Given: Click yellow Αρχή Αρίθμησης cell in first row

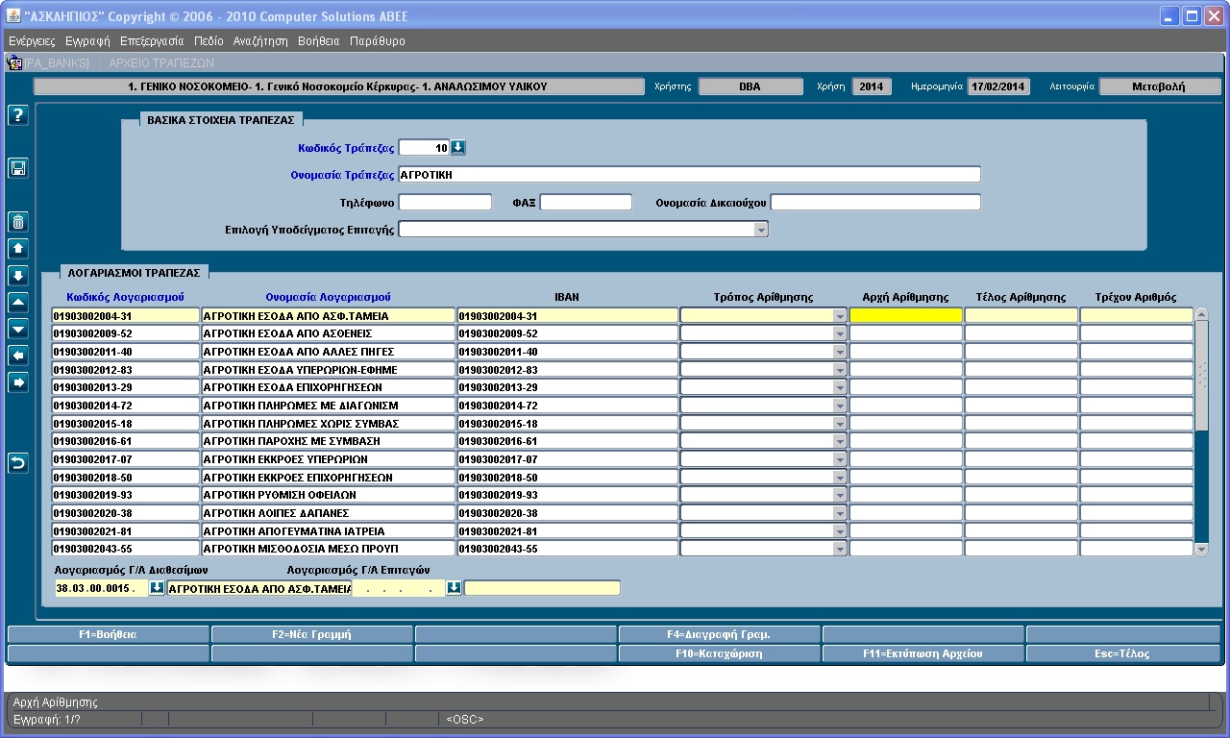Looking at the screenshot, I should pyautogui.click(x=906, y=315).
